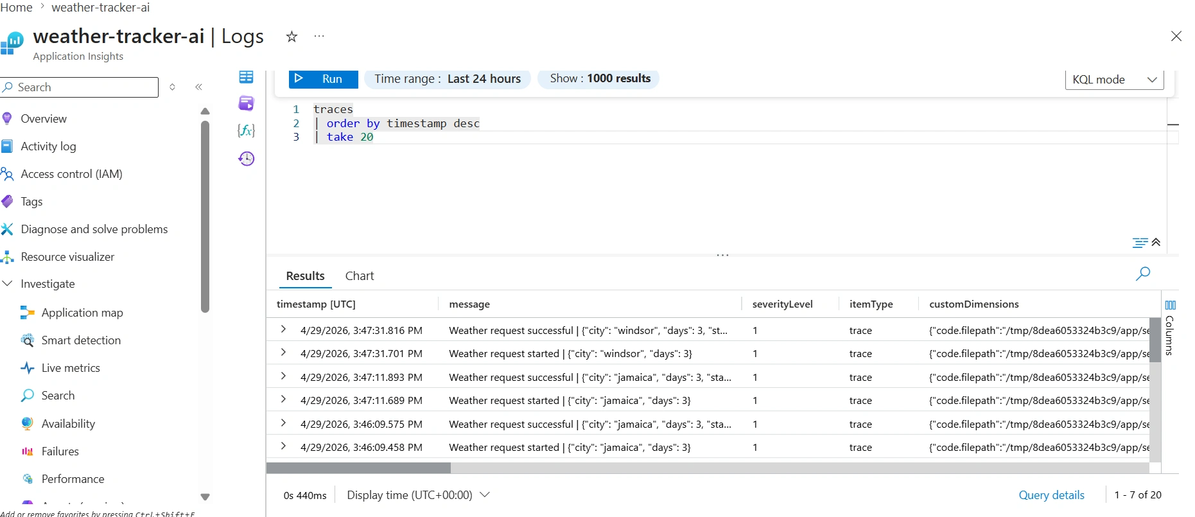Open Smart detection

(x=81, y=340)
